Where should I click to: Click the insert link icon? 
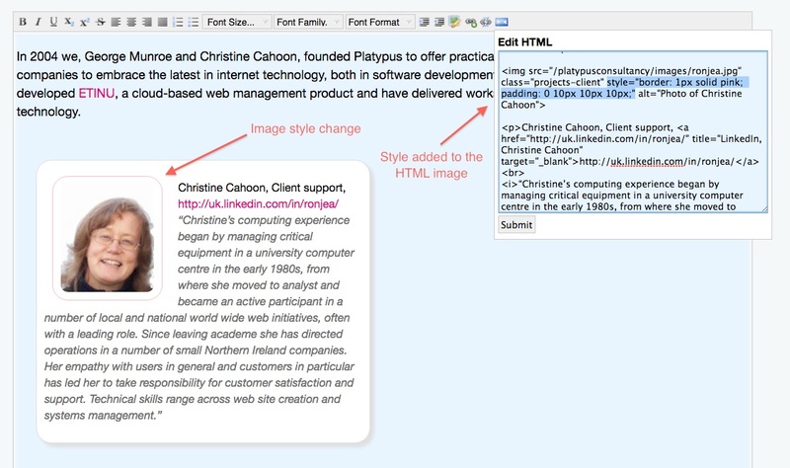tap(470, 21)
